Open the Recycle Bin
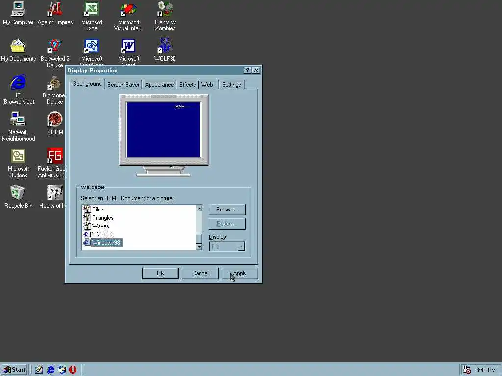This screenshot has width=502, height=376. point(18,197)
